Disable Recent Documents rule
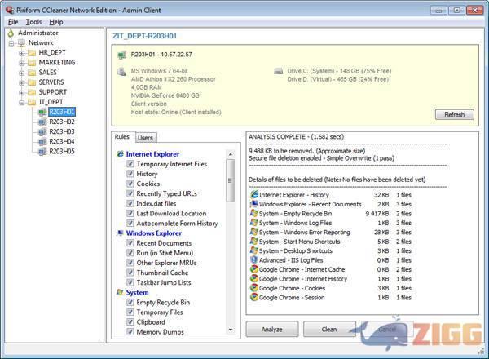The image size is (489, 359). (130, 243)
